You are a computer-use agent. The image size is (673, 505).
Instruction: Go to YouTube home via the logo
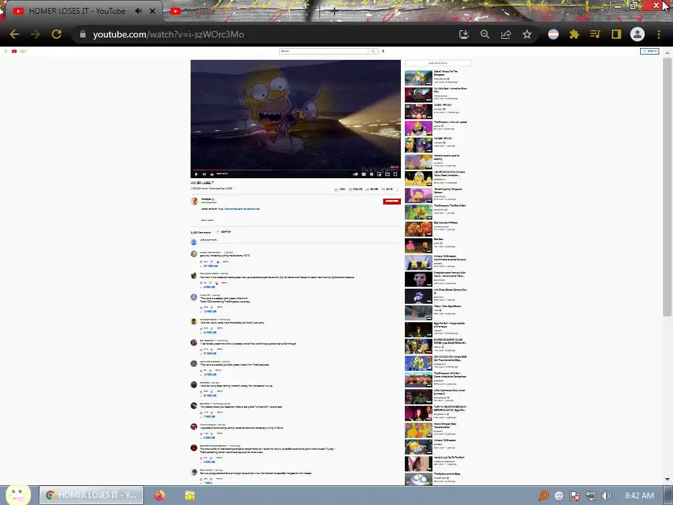tap(19, 51)
